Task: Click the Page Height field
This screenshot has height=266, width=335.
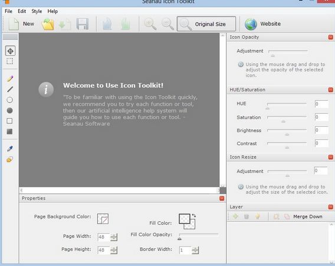Action: (104, 250)
